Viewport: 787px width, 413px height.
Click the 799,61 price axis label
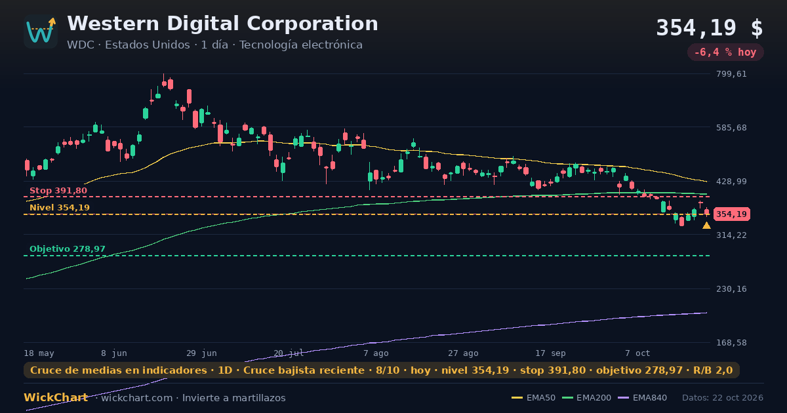tap(731, 74)
